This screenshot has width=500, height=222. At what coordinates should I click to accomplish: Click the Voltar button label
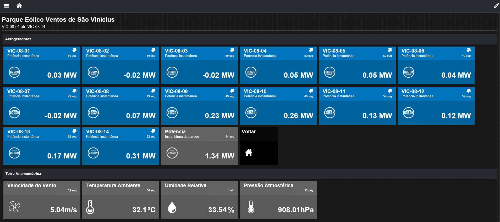click(249, 132)
